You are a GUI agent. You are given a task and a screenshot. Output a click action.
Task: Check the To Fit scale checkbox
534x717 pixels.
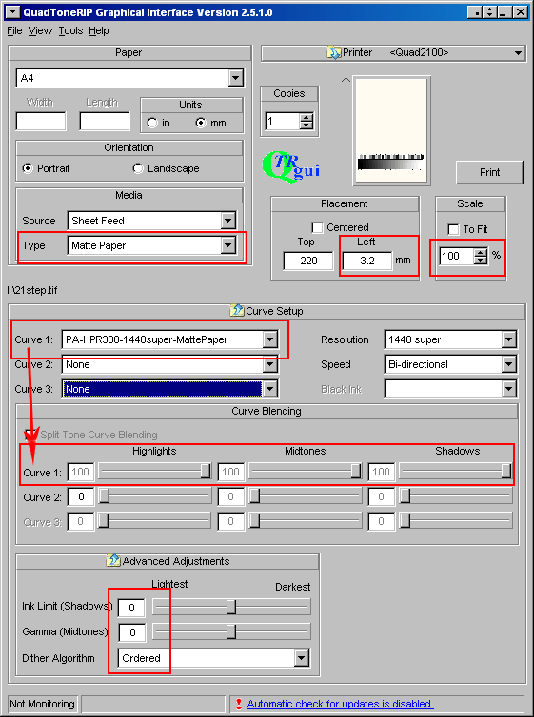pos(453,229)
